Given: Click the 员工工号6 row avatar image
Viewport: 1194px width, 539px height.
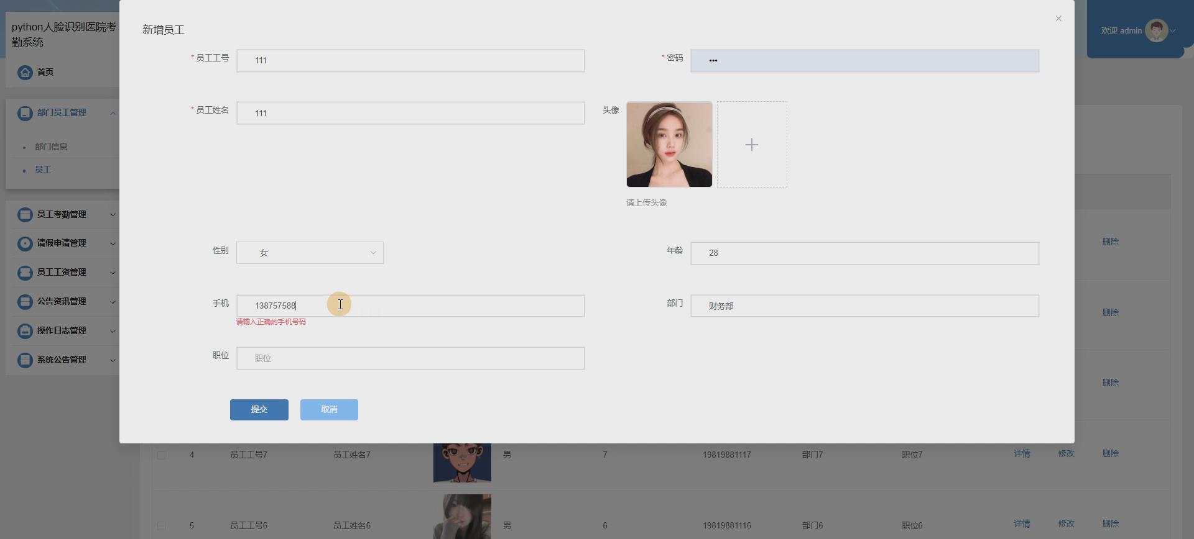Looking at the screenshot, I should pos(462,517).
